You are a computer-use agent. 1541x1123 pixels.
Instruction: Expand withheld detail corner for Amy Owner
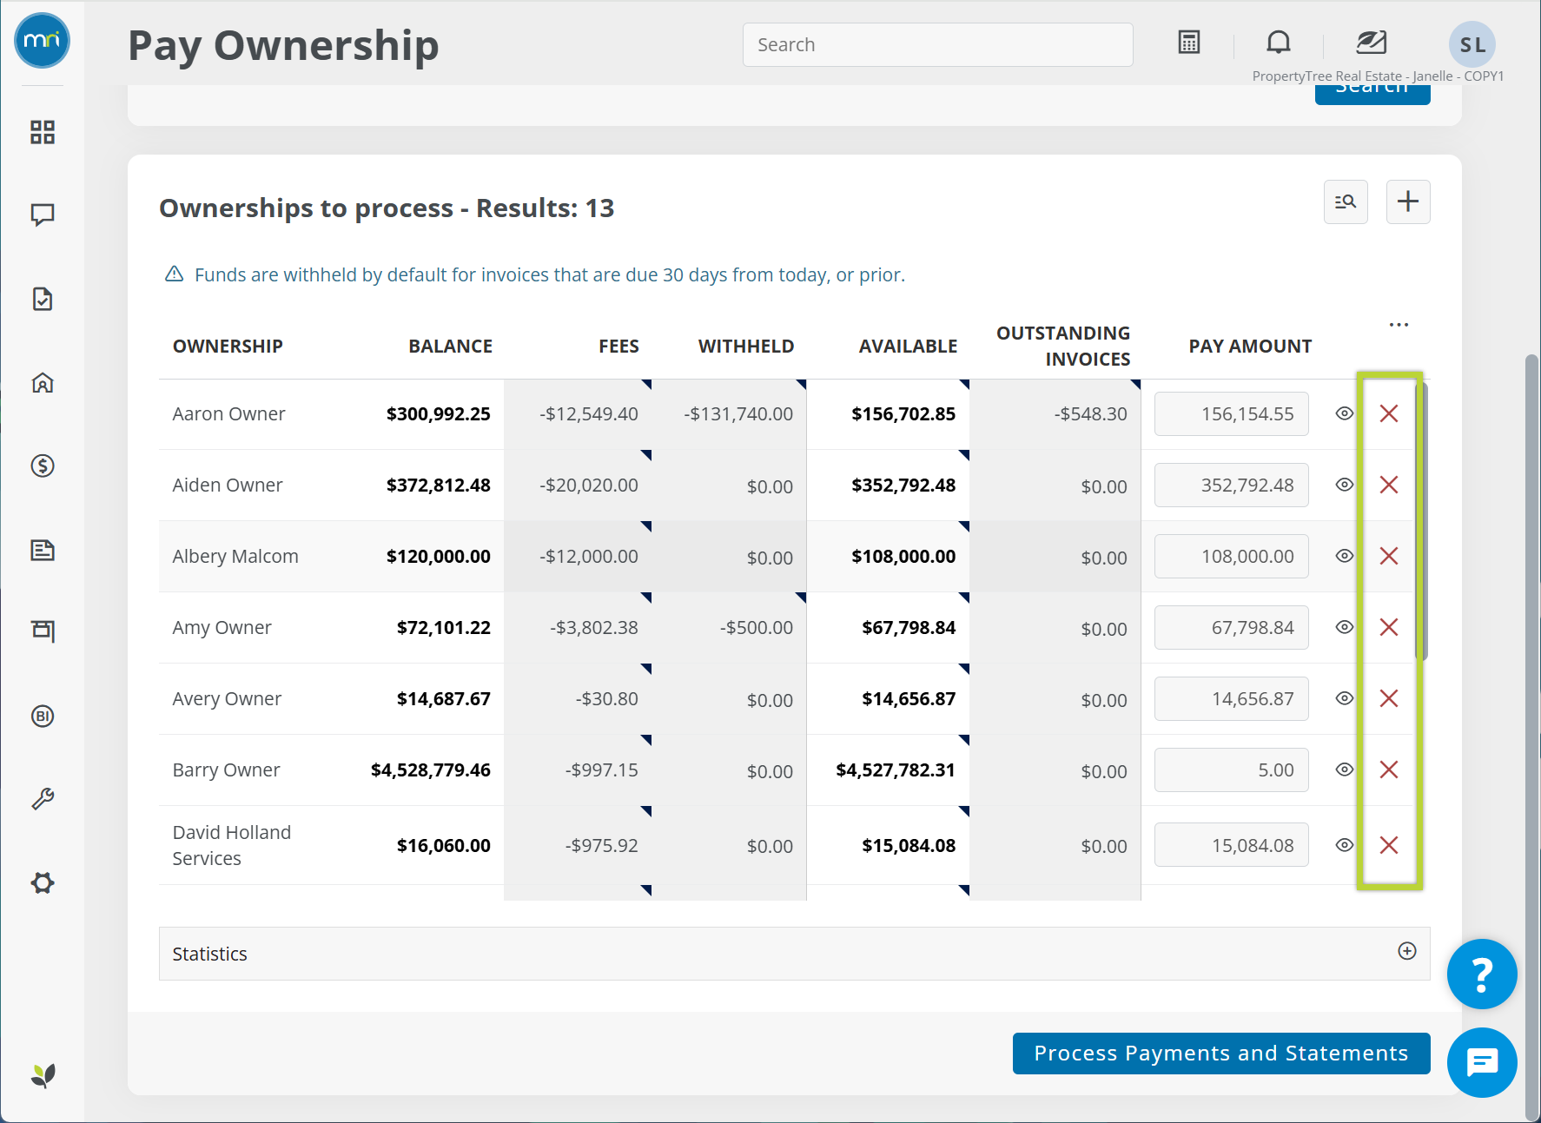point(802,598)
